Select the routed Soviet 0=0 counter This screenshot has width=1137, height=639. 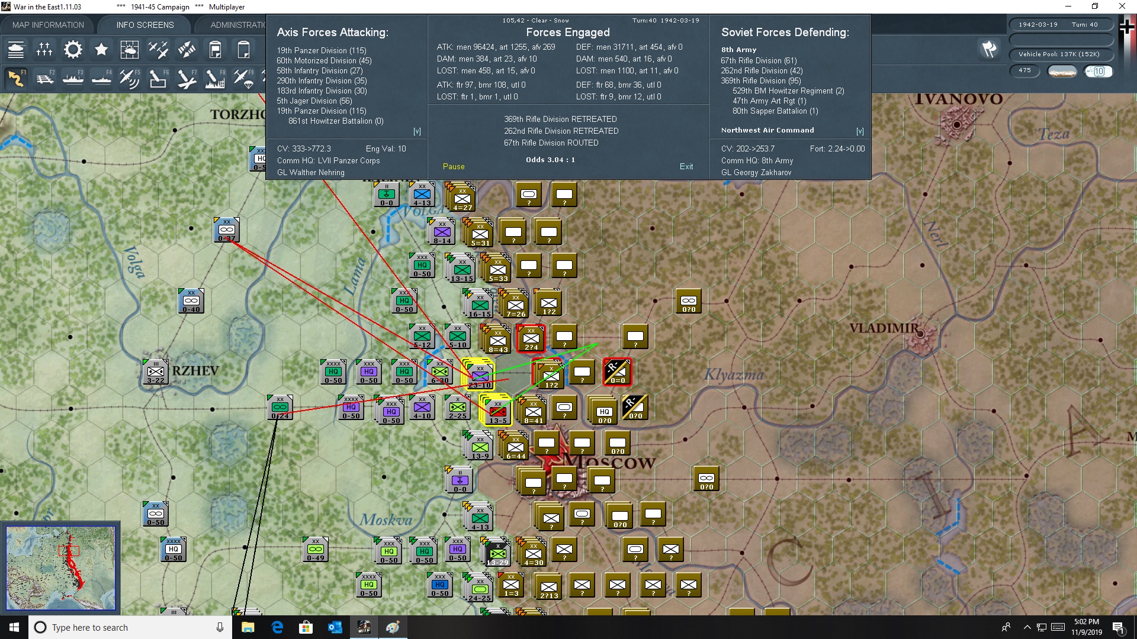click(x=617, y=372)
